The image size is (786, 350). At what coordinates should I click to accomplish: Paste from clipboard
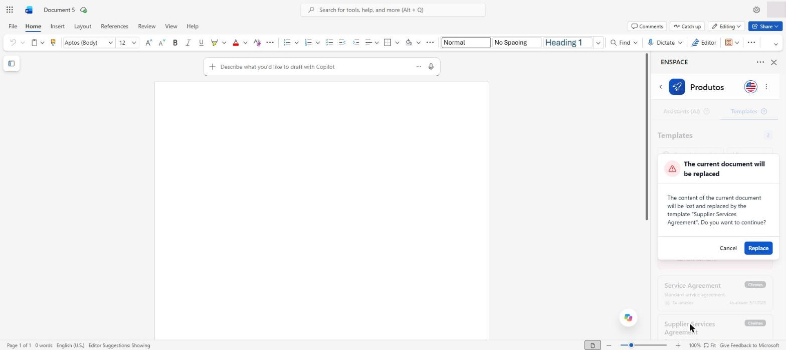tap(34, 43)
